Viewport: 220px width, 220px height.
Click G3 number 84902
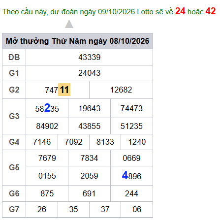pos(47,126)
